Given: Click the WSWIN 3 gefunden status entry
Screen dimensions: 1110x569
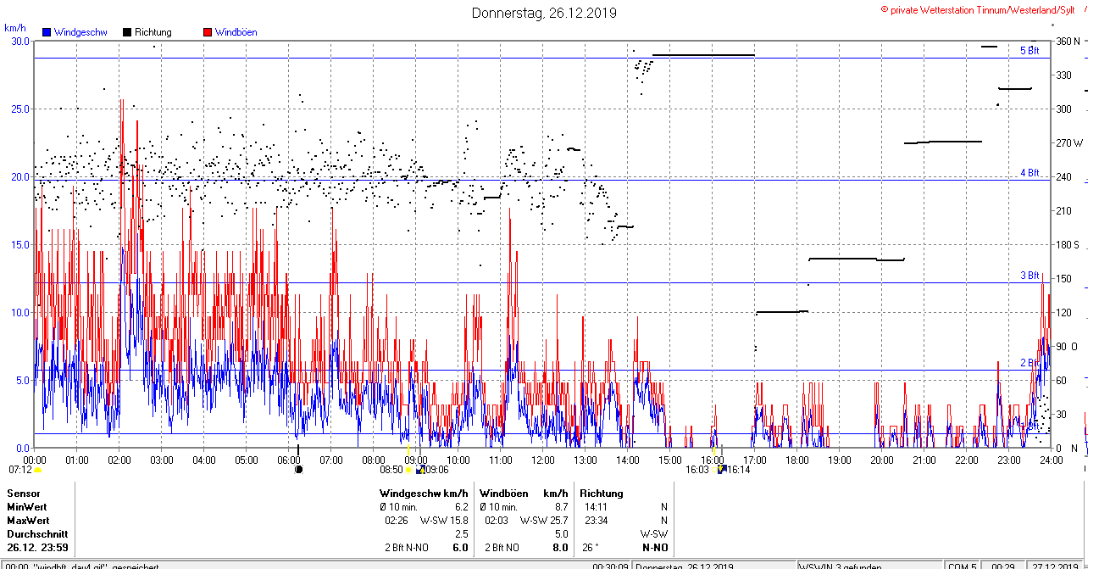Looking at the screenshot, I should tap(841, 566).
